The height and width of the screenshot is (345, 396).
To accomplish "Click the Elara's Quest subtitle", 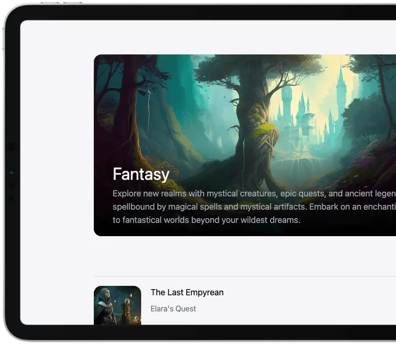I will (173, 309).
